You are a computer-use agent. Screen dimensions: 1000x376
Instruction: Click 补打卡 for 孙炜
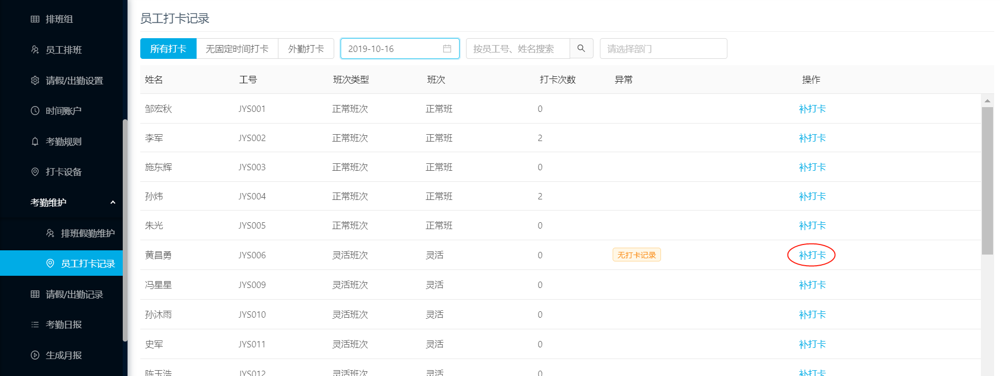812,196
